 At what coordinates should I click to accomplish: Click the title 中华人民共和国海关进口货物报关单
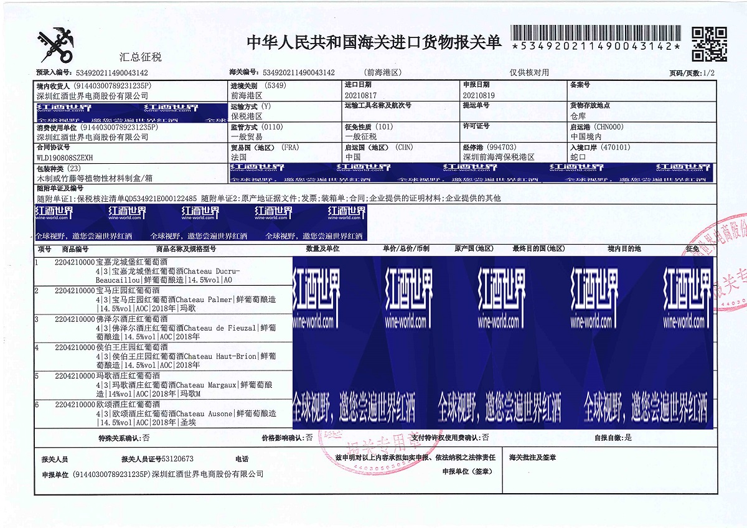click(x=374, y=42)
